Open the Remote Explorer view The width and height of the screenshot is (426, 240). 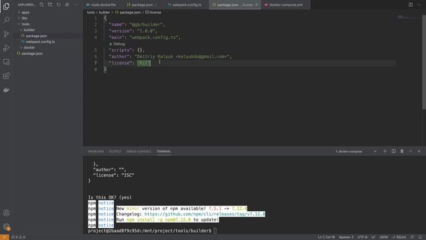(6, 62)
